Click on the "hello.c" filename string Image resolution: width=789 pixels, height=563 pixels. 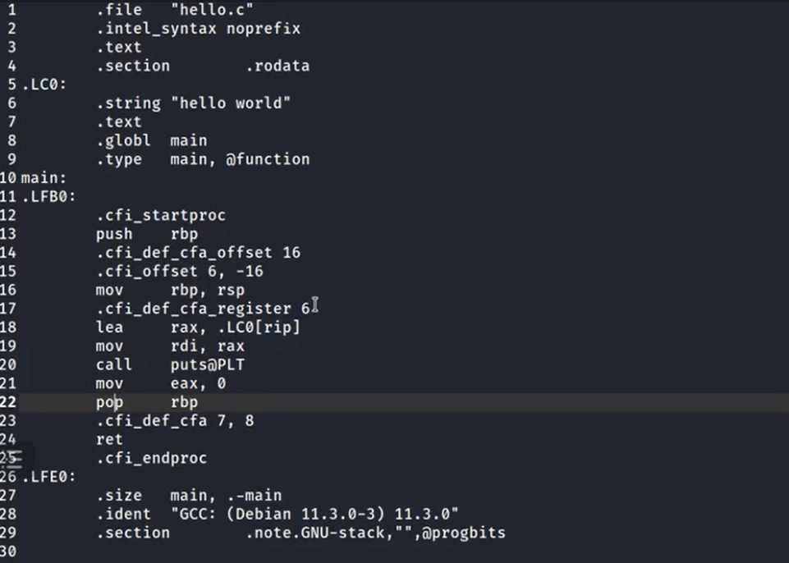coord(212,9)
